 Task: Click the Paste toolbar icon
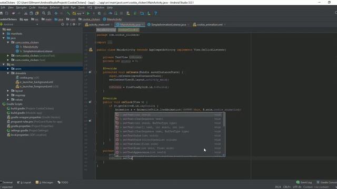(x=37, y=13)
